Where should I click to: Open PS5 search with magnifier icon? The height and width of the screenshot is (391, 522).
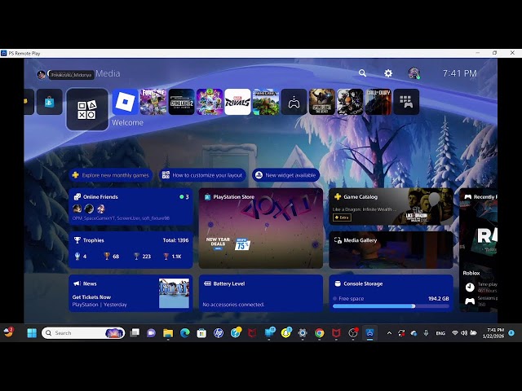click(x=362, y=73)
